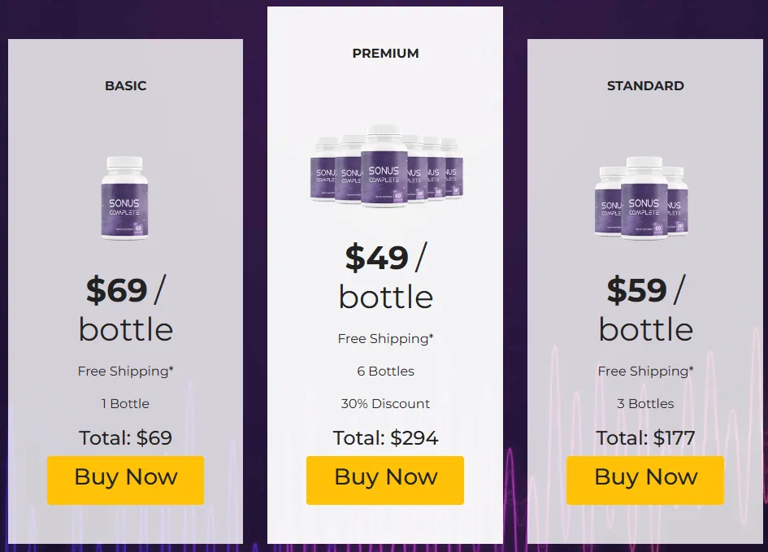Viewport: 768px width, 552px height.
Task: Click the Buy Now button under Standard plan
Action: click(644, 480)
